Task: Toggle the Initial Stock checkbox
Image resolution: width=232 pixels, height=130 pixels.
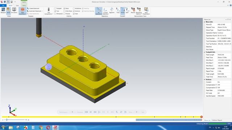Action: (x=64, y=11)
